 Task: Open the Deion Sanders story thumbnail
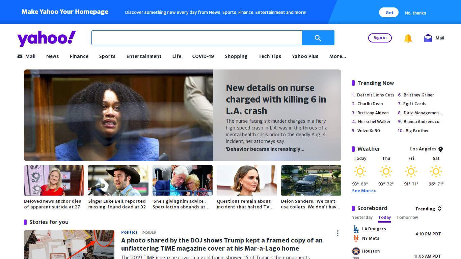tap(311, 180)
